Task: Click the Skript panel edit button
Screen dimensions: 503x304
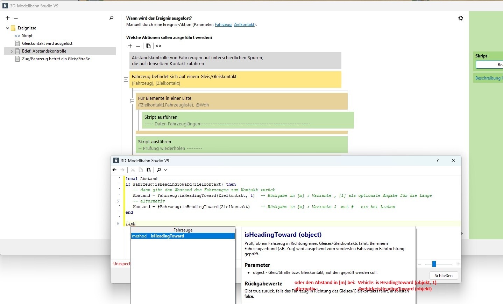Action: (489, 65)
